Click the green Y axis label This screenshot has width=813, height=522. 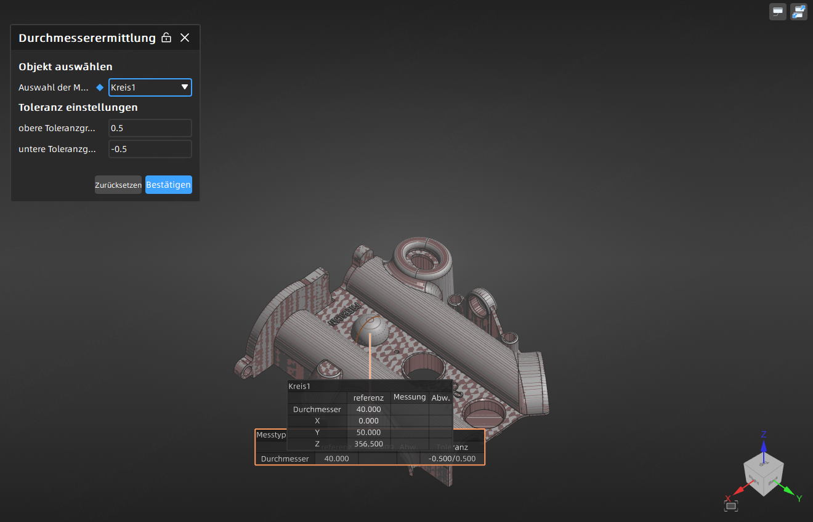799,498
